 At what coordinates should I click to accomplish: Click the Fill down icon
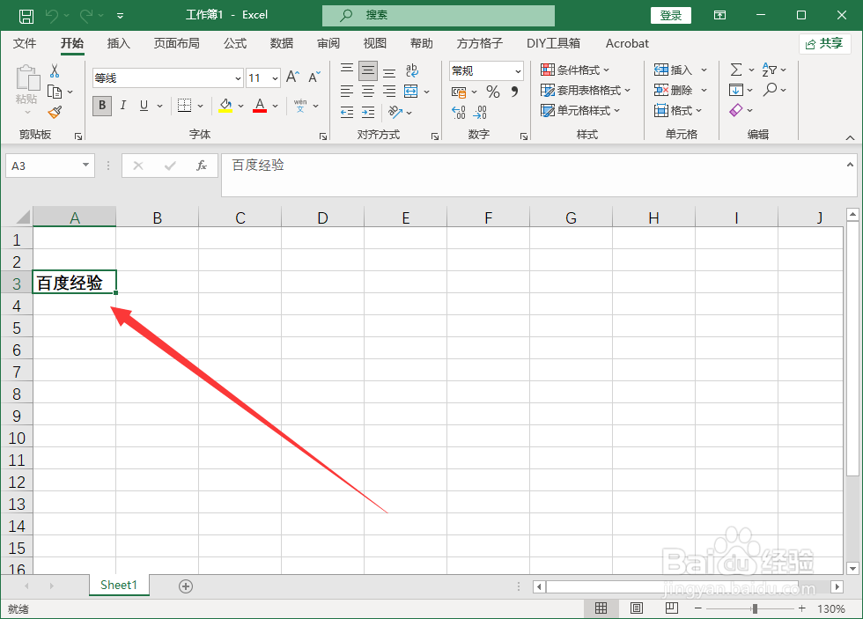point(736,90)
